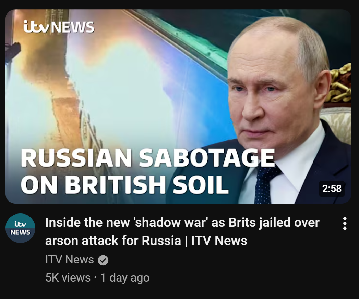Open the three-dot more actions menu
The image size is (359, 299).
pos(345,223)
